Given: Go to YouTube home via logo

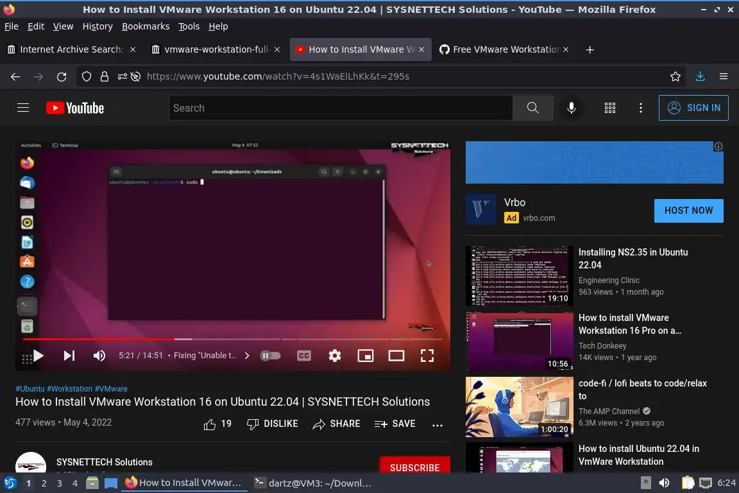Looking at the screenshot, I should click(x=75, y=108).
